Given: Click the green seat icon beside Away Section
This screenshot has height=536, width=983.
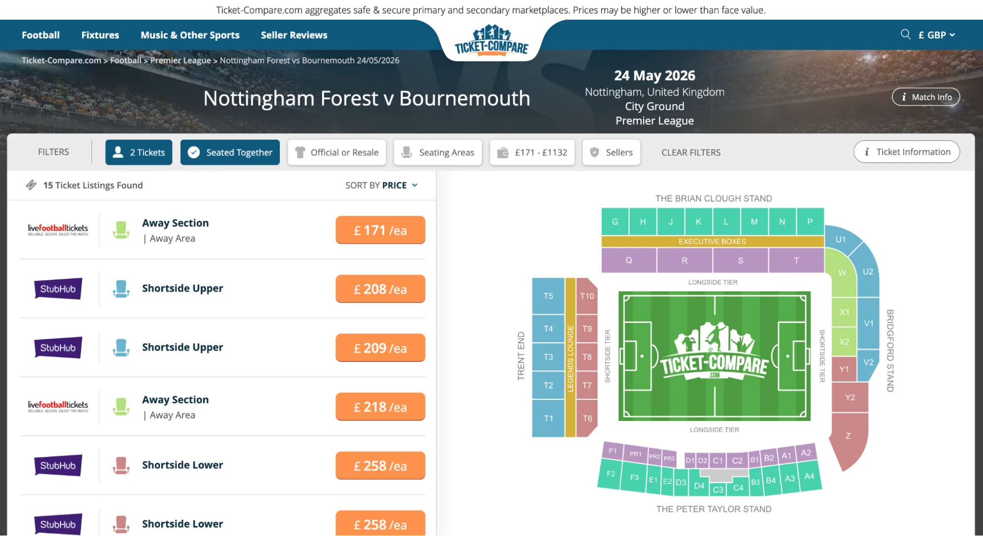Looking at the screenshot, I should (120, 230).
